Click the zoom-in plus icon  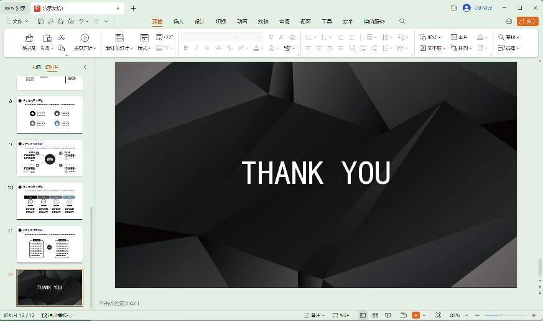pyautogui.click(x=534, y=315)
